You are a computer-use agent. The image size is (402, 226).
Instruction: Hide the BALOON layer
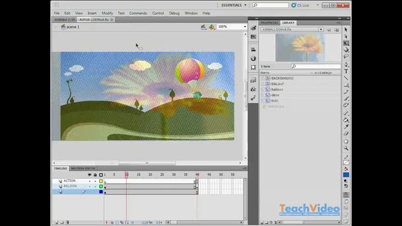point(89,186)
